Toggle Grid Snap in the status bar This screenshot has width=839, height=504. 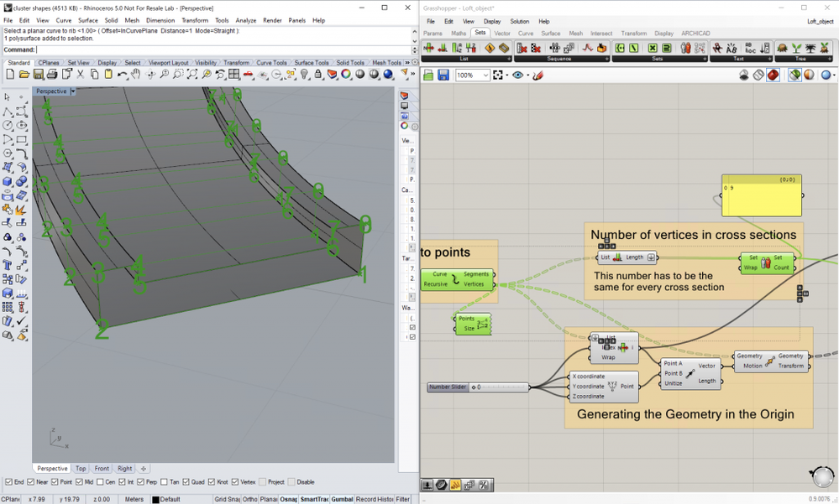point(226,499)
